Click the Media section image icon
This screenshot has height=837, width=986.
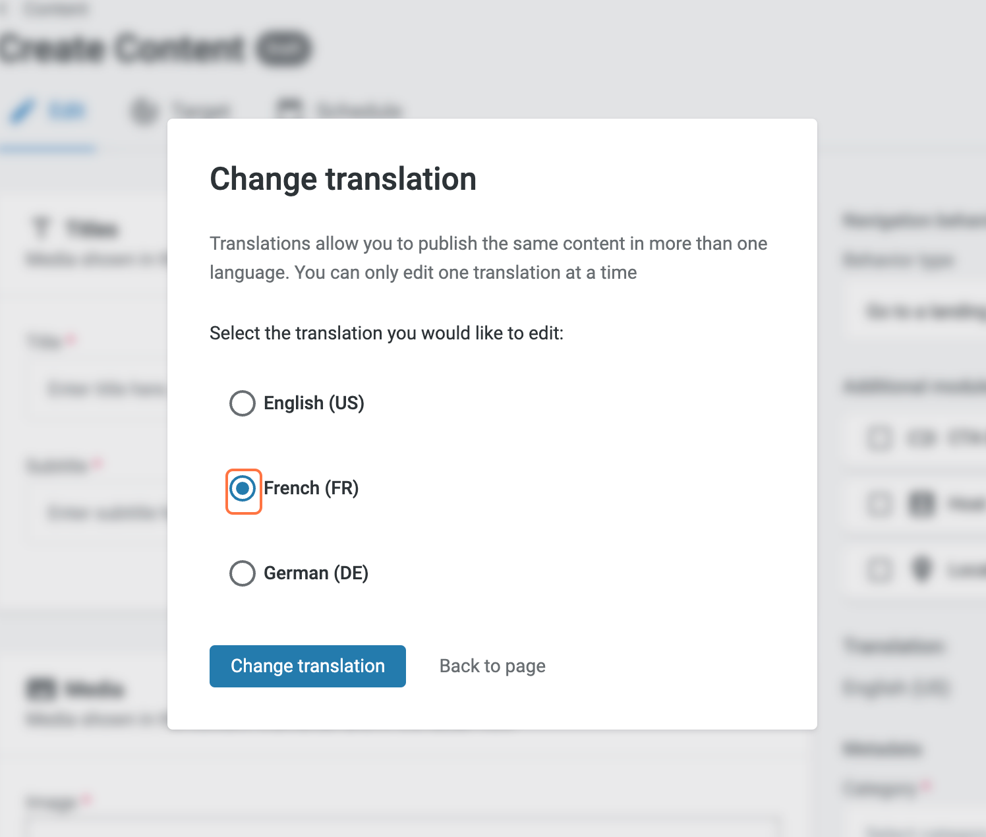click(41, 689)
